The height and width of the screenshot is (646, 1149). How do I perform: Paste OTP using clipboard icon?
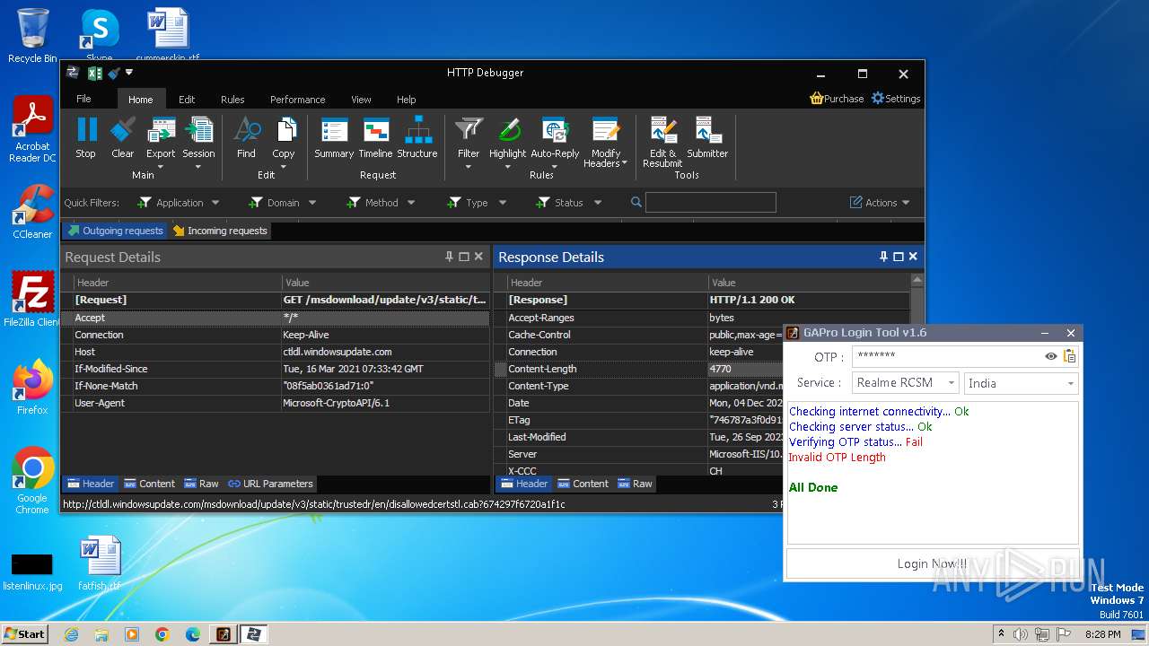tap(1069, 356)
